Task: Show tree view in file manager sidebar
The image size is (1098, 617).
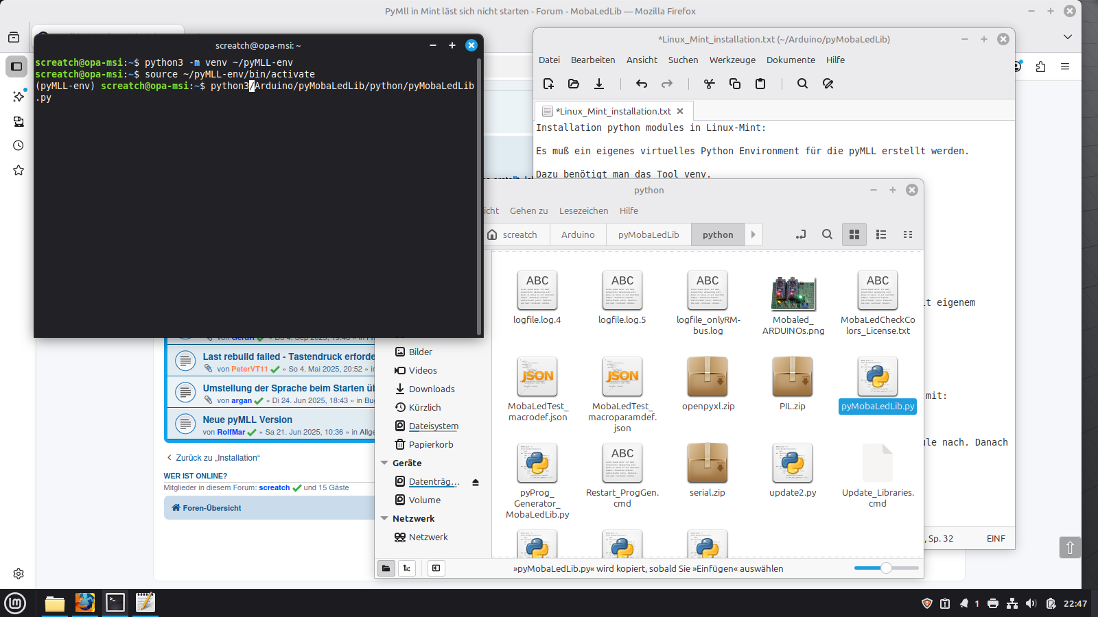Action: [407, 568]
